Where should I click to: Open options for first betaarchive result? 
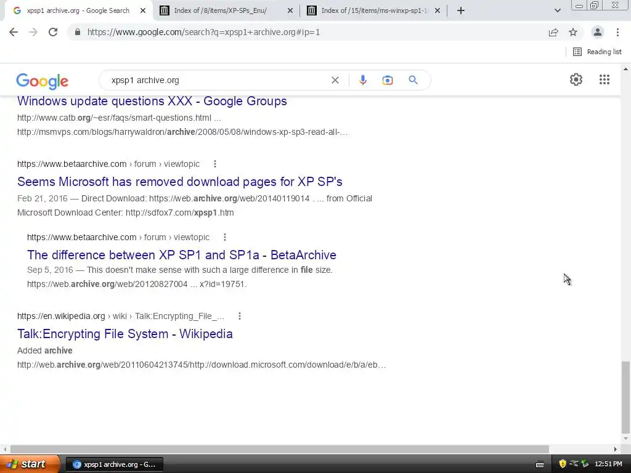pyautogui.click(x=215, y=164)
